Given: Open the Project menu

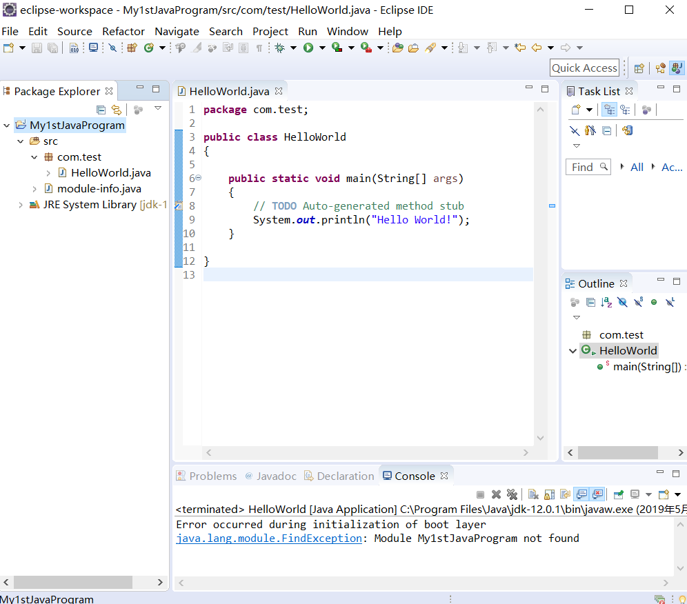Looking at the screenshot, I should (270, 32).
